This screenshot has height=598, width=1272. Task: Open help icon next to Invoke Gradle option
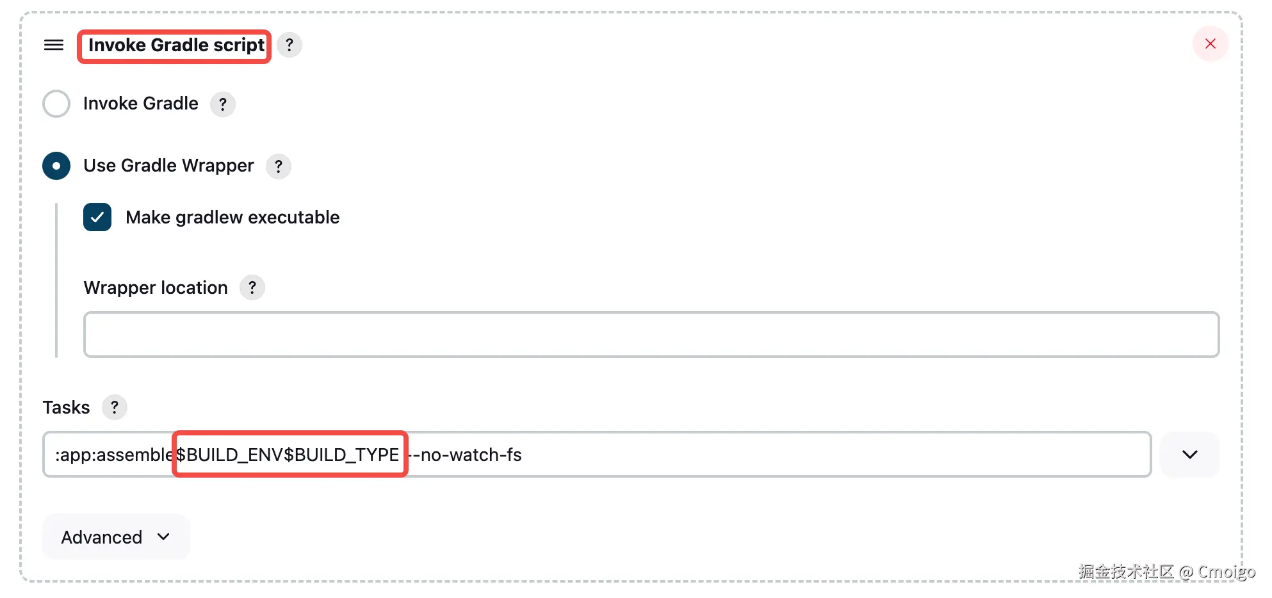[223, 104]
